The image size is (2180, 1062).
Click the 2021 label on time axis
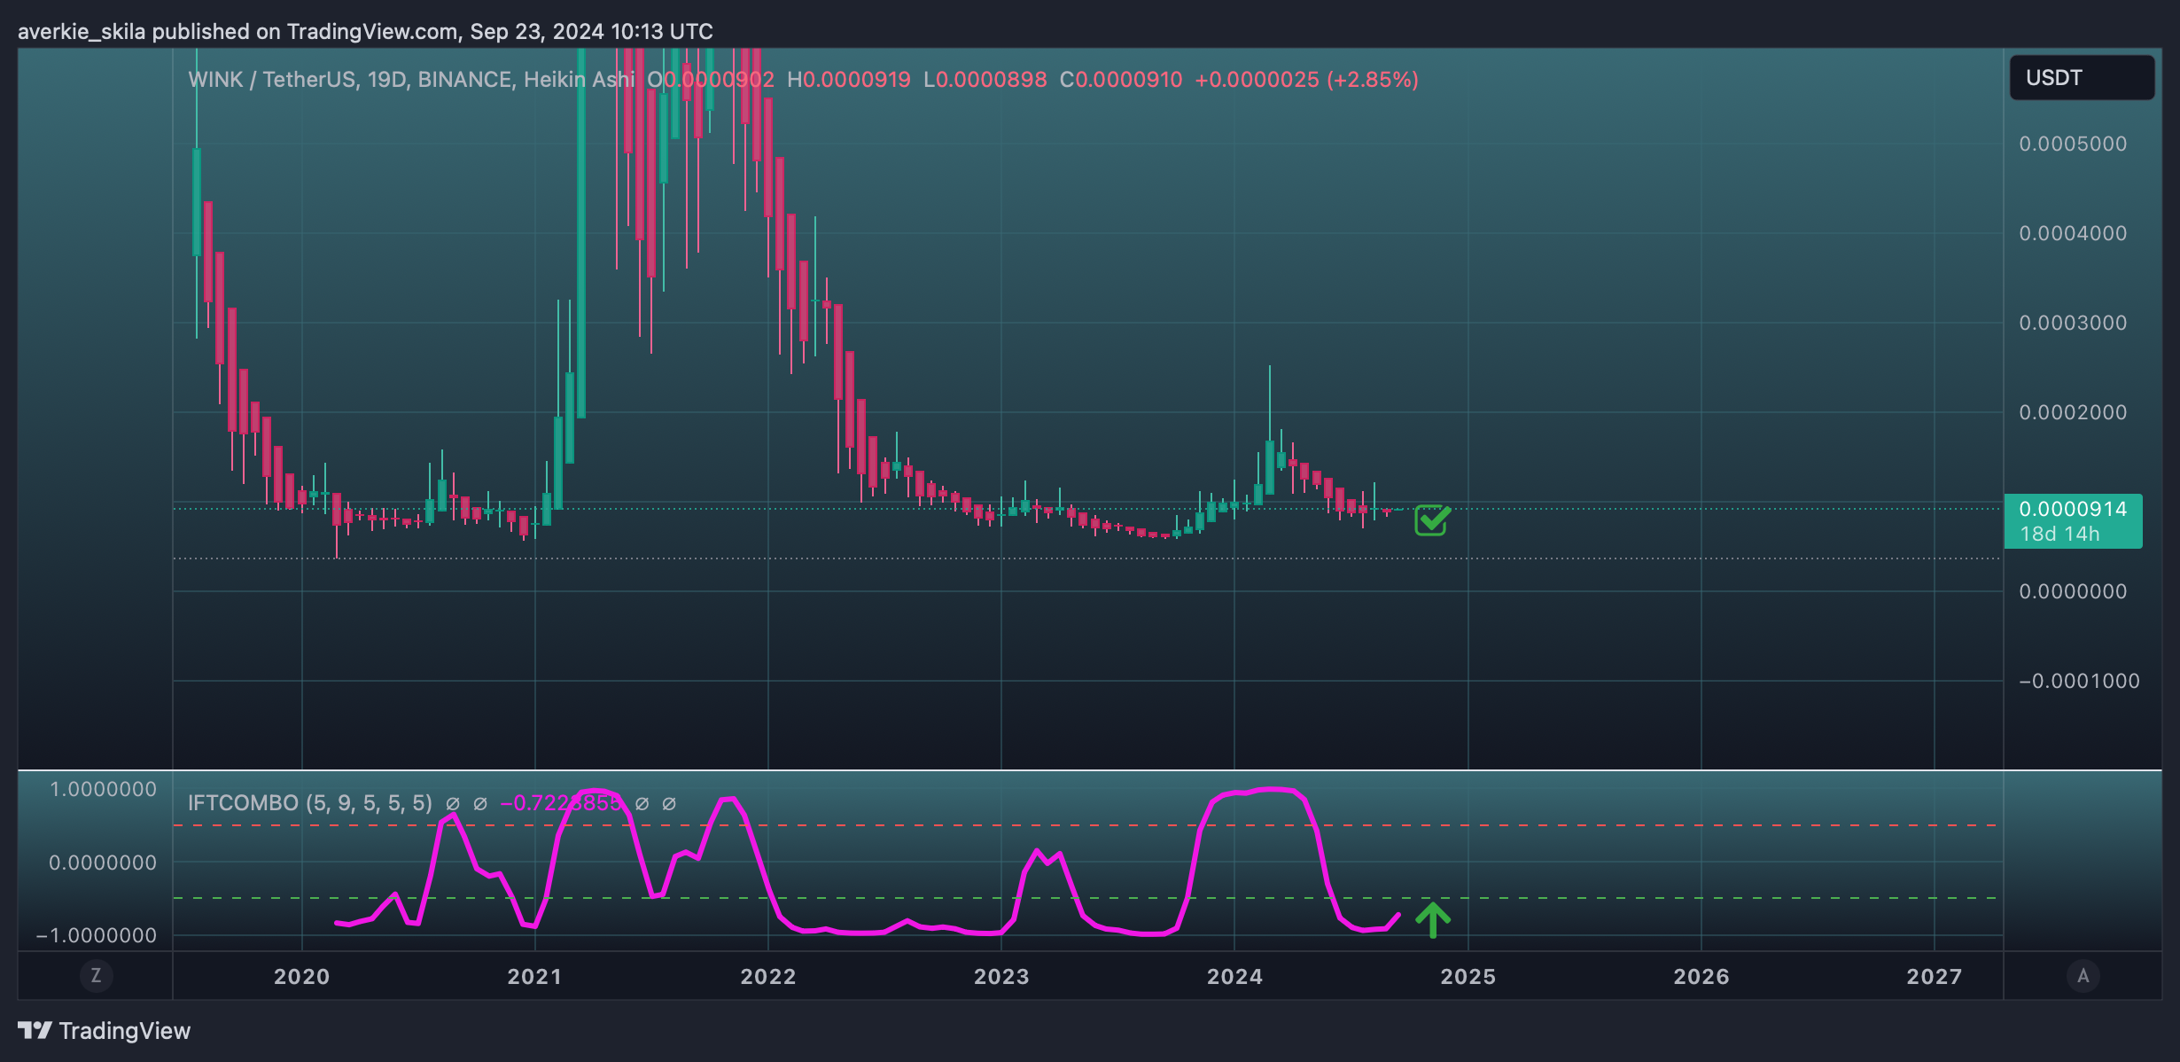click(x=534, y=977)
